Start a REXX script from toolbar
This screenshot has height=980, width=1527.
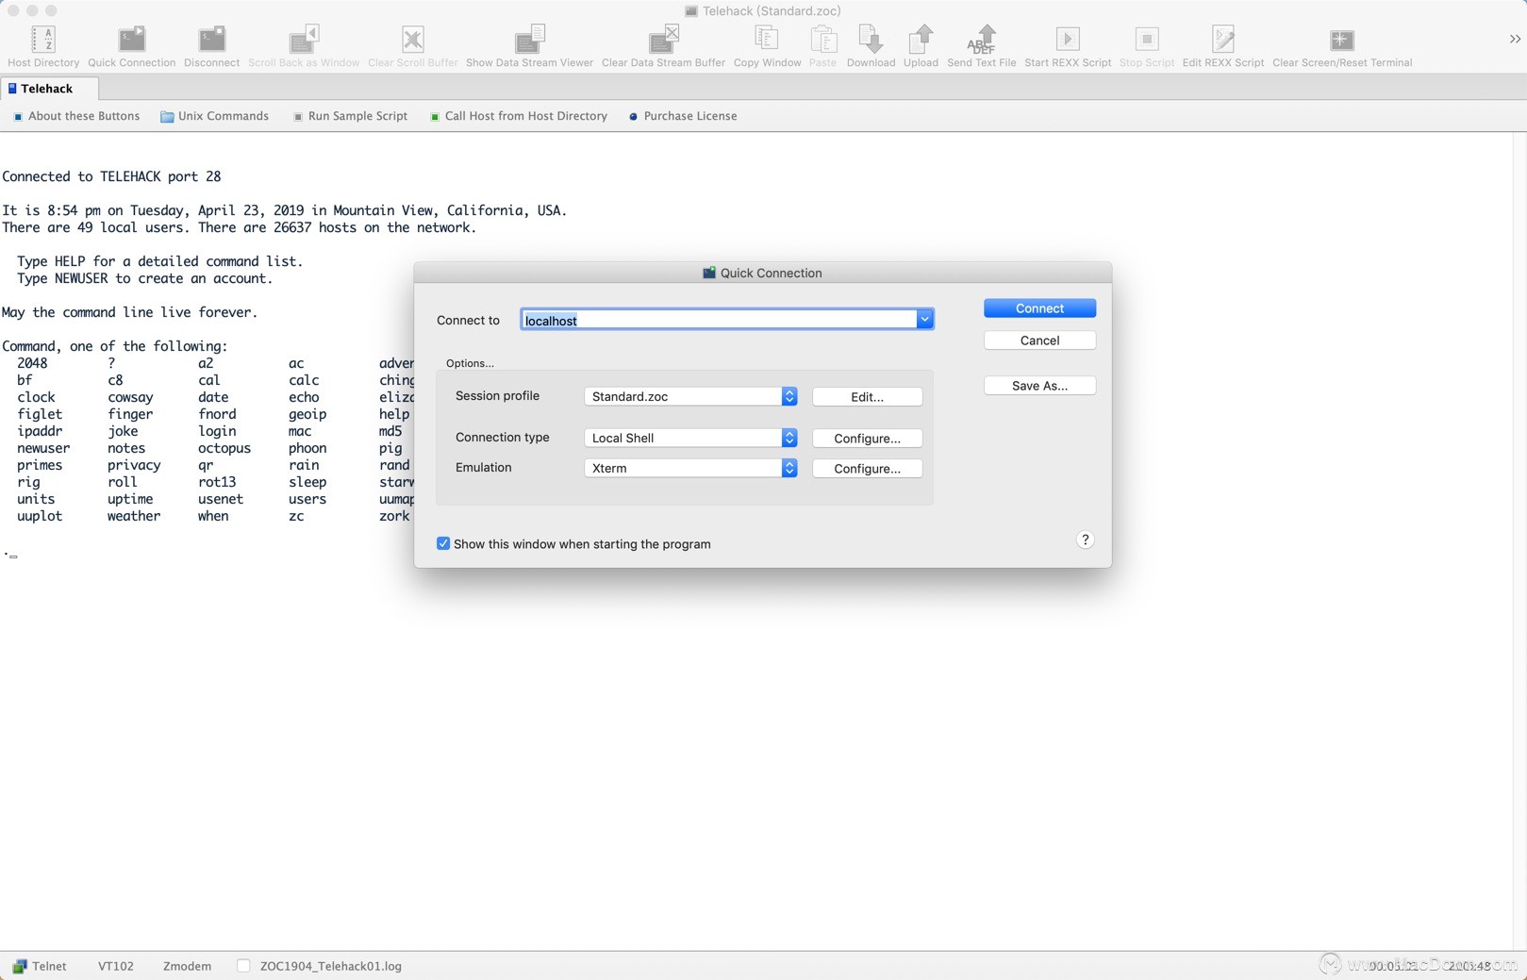(1067, 40)
